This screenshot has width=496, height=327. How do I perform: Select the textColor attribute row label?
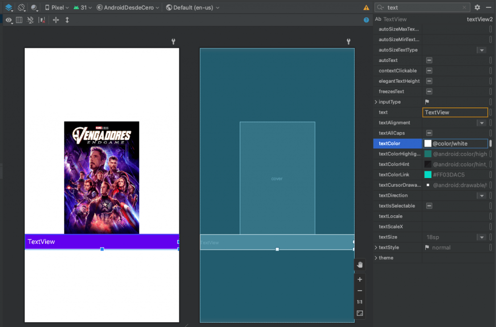398,144
